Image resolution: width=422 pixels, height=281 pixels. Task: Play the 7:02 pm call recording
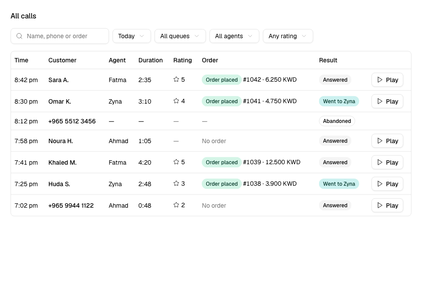coord(387,205)
